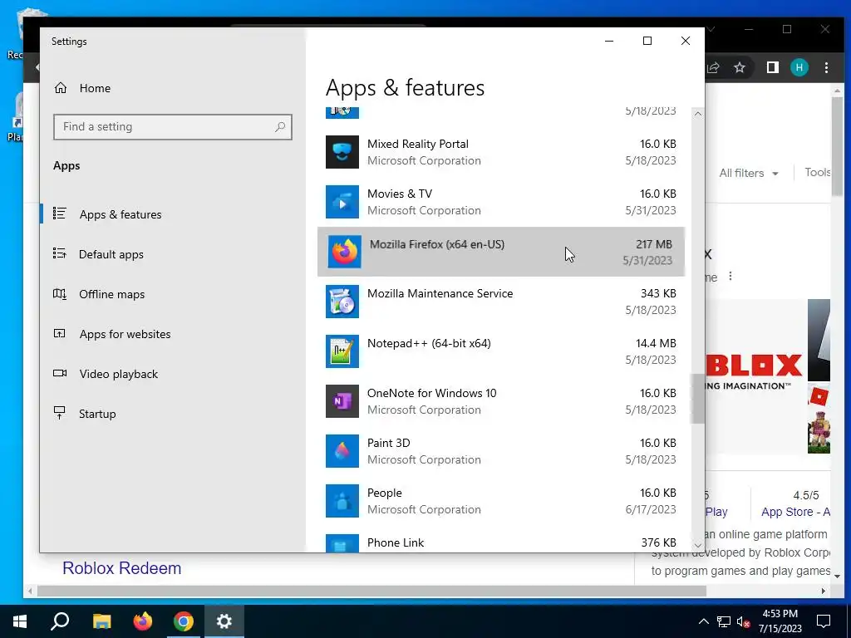Image resolution: width=851 pixels, height=638 pixels.
Task: Open Startup apps settings
Action: (x=85, y=414)
